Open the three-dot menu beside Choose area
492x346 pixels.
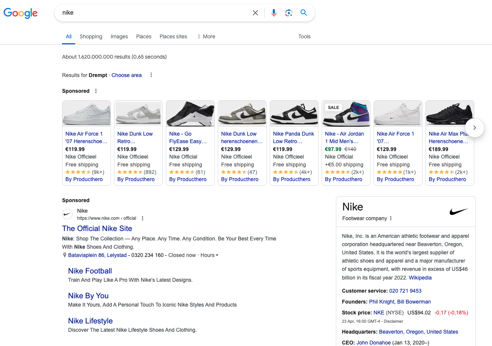click(x=151, y=75)
